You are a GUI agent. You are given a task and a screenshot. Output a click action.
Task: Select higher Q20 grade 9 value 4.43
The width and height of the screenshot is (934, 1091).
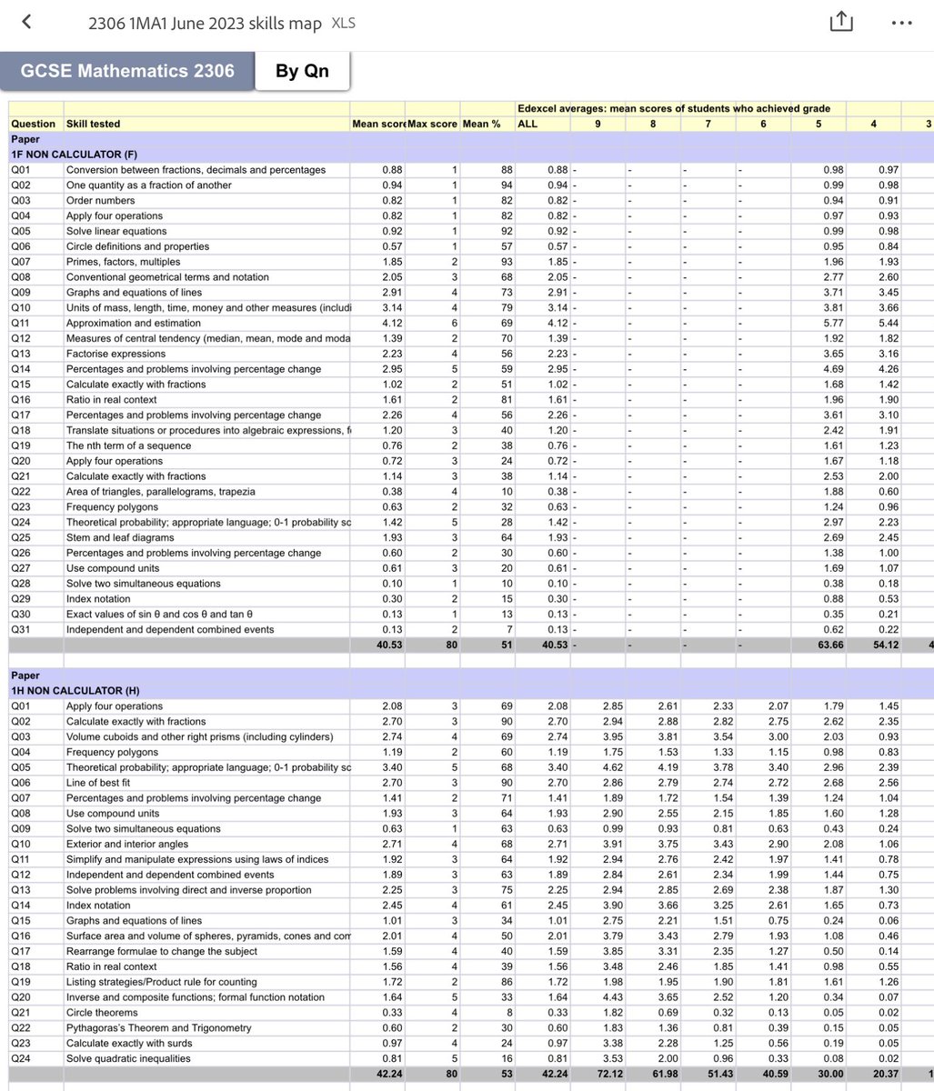(x=598, y=997)
